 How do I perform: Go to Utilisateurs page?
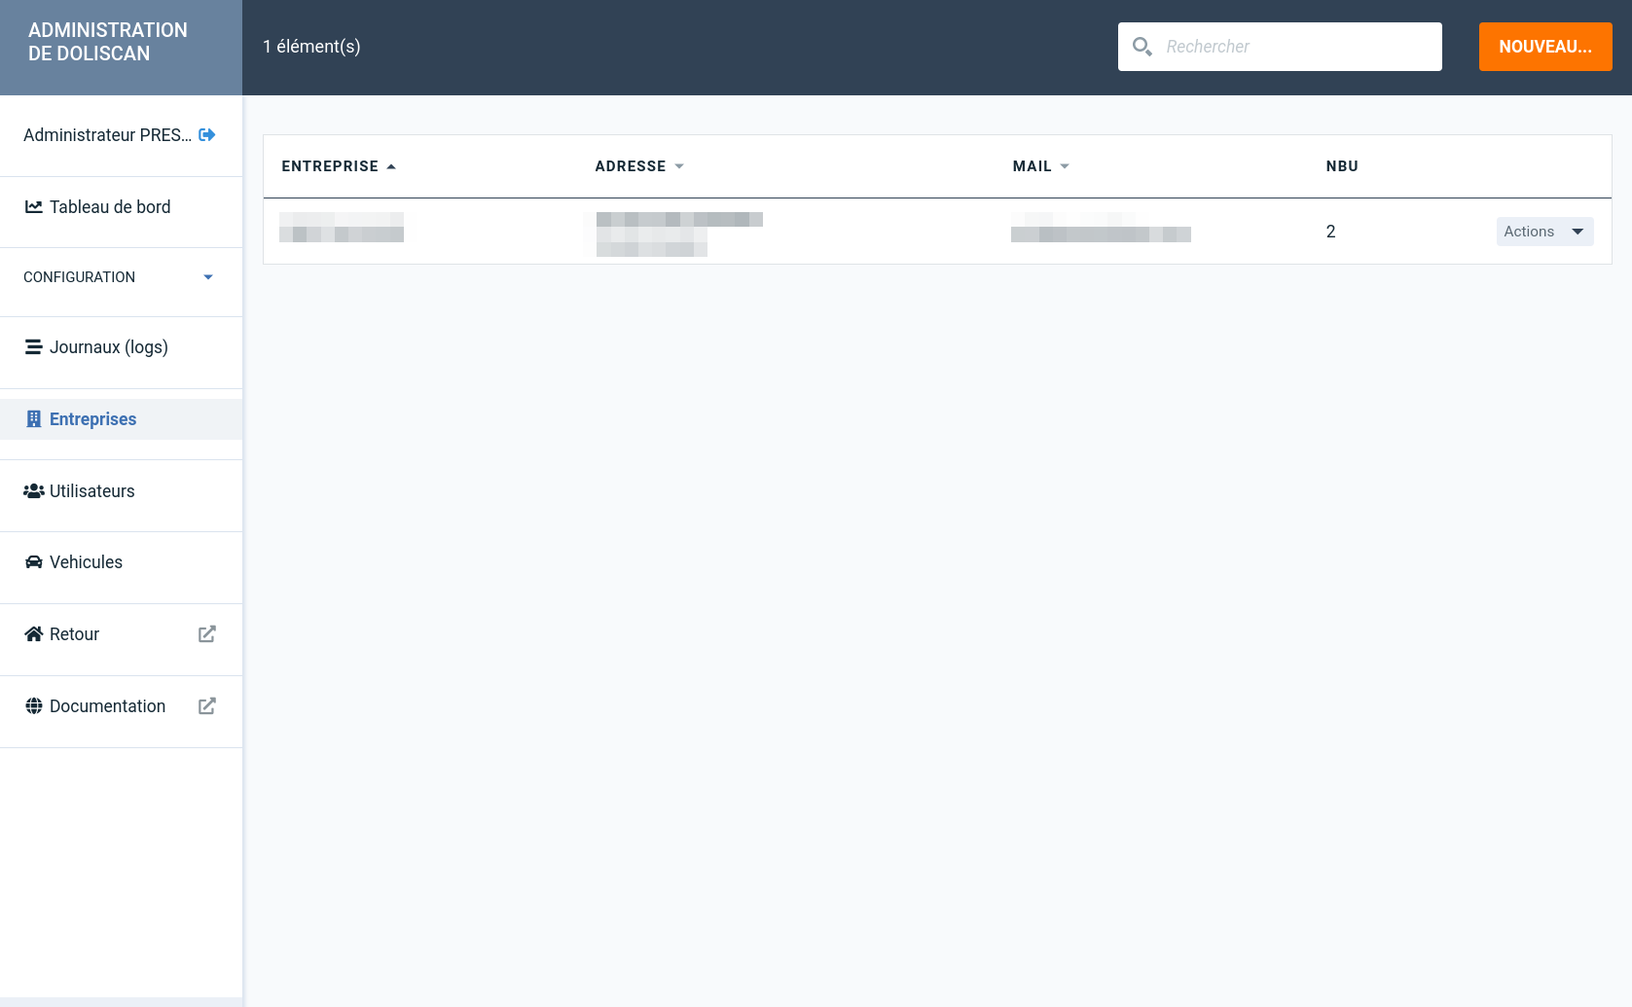pyautogui.click(x=121, y=491)
